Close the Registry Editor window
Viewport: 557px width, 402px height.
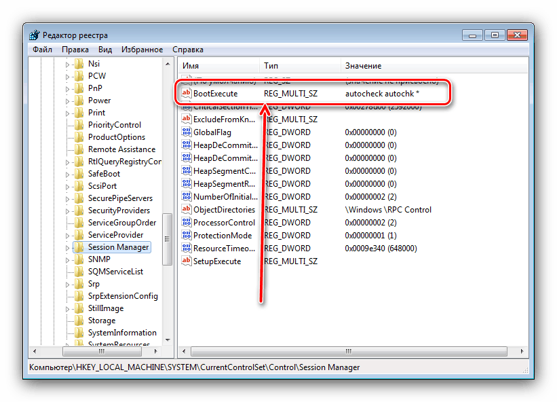[x=517, y=35]
